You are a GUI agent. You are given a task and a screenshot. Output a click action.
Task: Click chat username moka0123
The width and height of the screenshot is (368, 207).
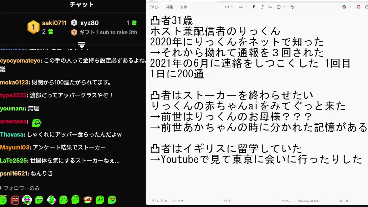(14, 83)
